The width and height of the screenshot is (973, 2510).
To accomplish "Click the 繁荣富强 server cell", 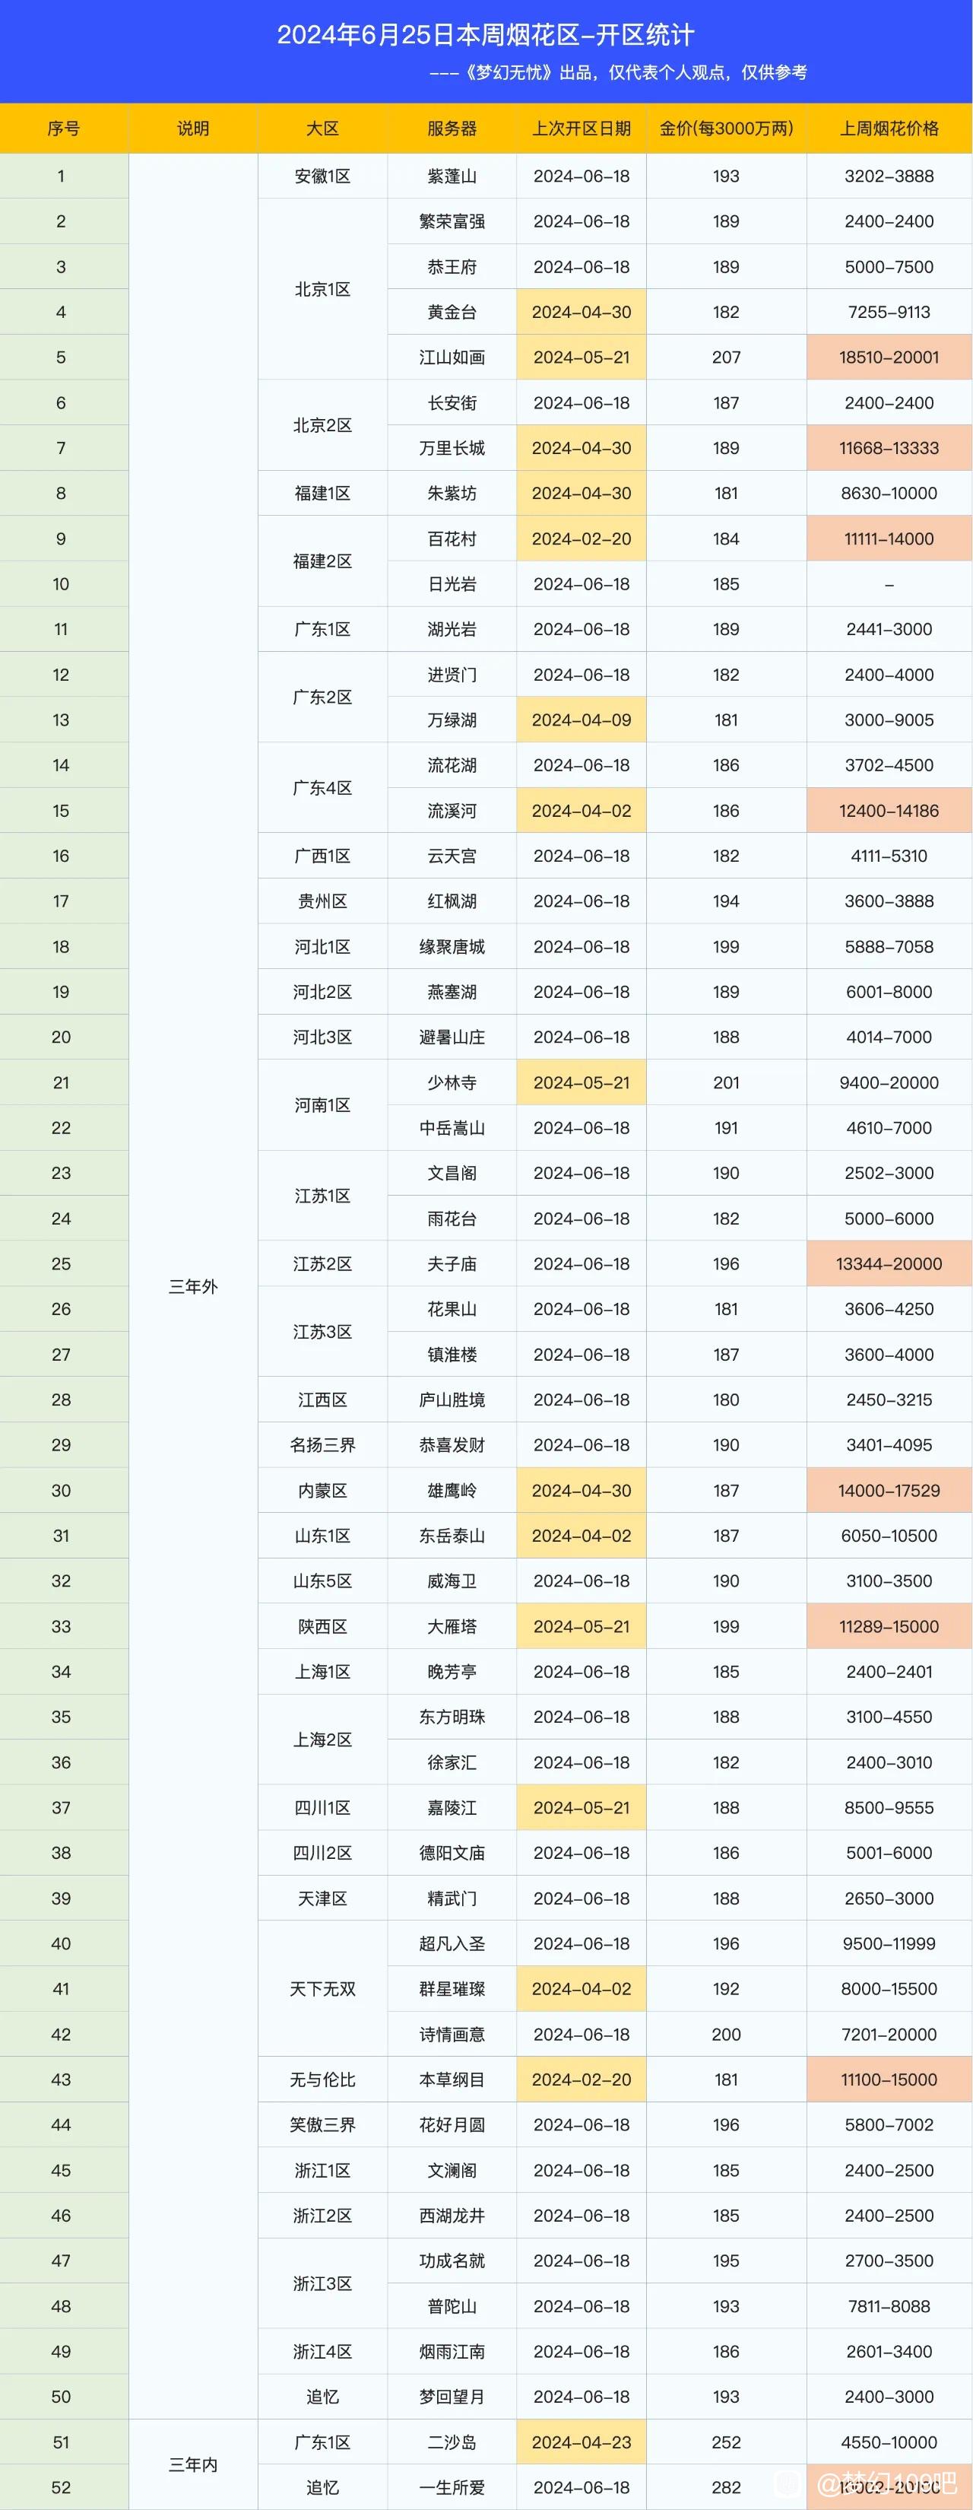I will [452, 221].
